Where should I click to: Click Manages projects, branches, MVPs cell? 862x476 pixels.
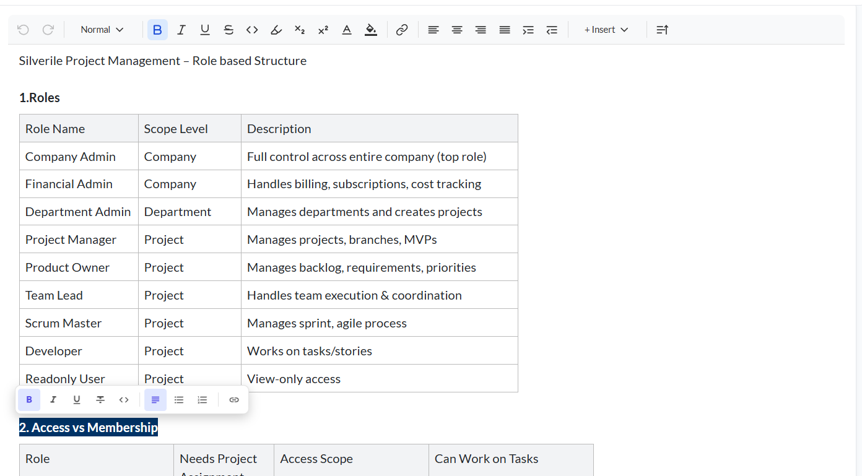point(380,240)
